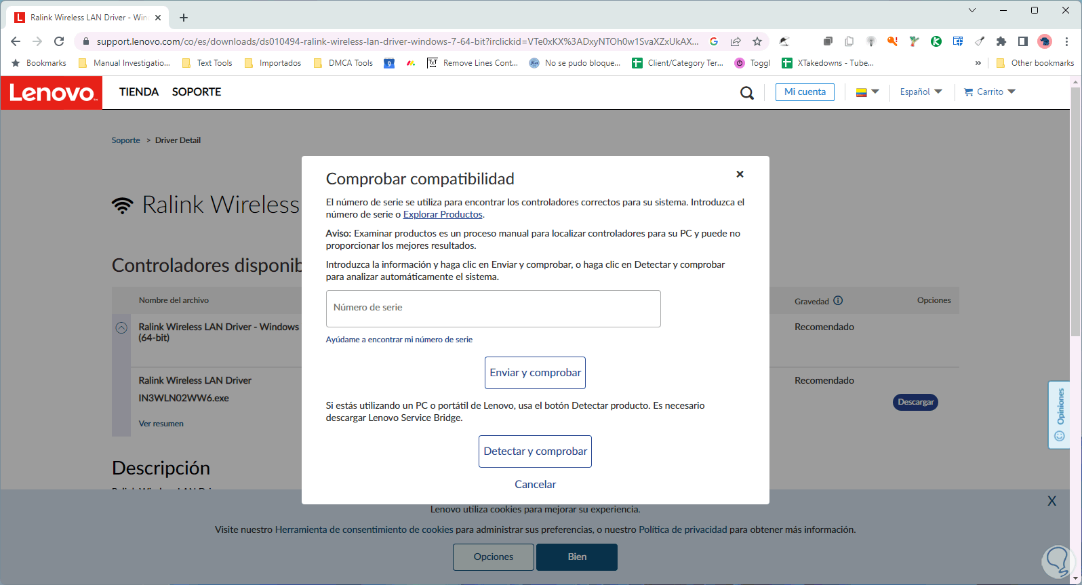The width and height of the screenshot is (1082, 585).
Task: Click the Lenovo logo
Action: coord(52,92)
